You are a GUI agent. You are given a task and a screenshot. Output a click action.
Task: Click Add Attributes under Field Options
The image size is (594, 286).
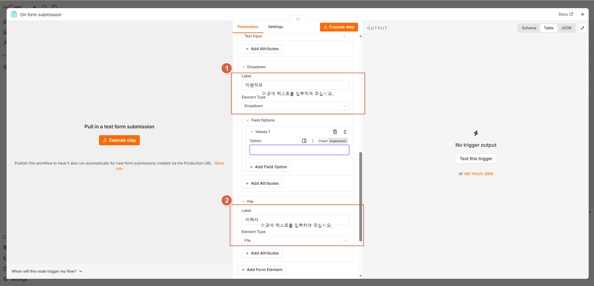point(262,184)
